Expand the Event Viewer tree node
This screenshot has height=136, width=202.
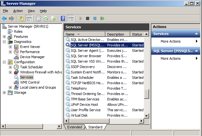pos(10,47)
